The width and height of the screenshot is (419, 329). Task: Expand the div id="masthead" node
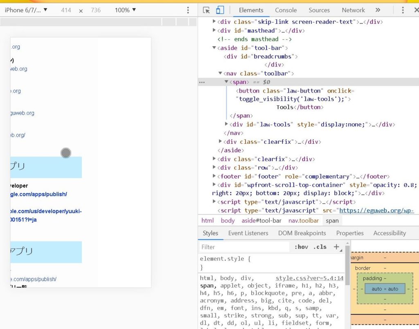point(214,30)
